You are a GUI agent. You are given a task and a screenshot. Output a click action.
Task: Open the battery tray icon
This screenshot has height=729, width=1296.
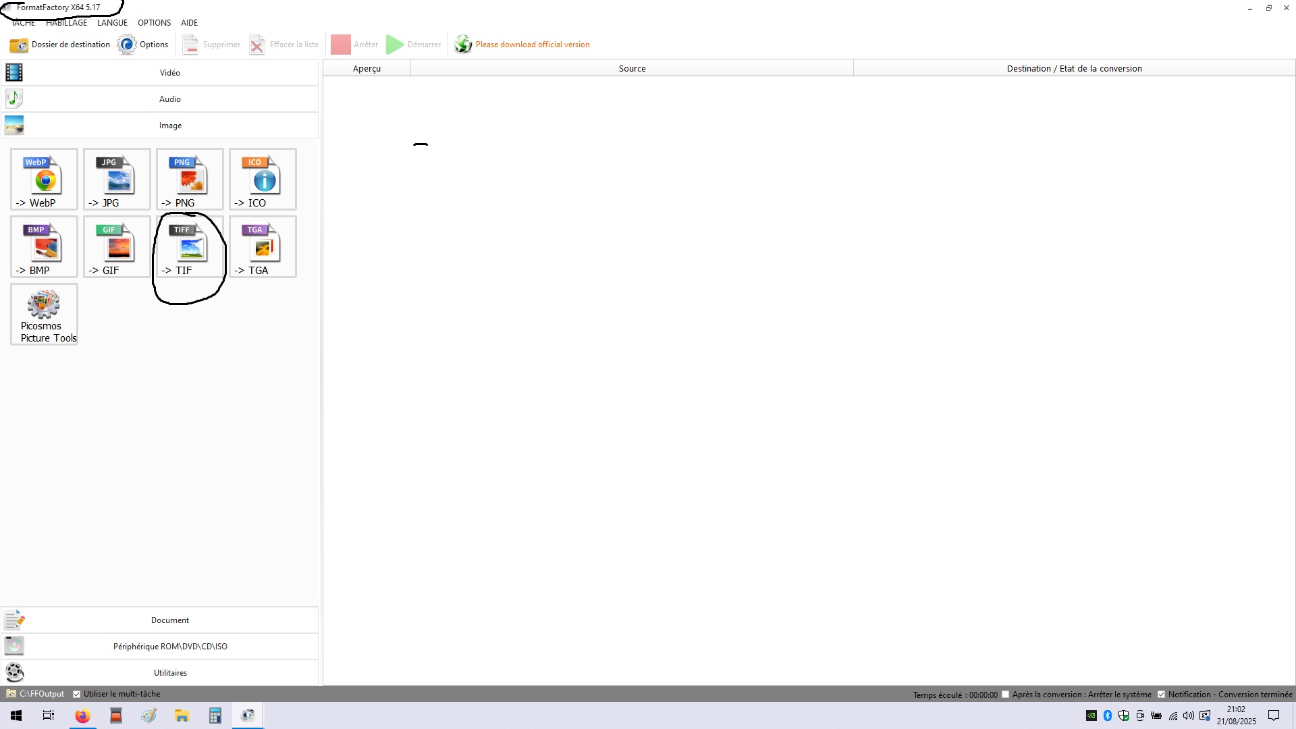click(x=1156, y=715)
